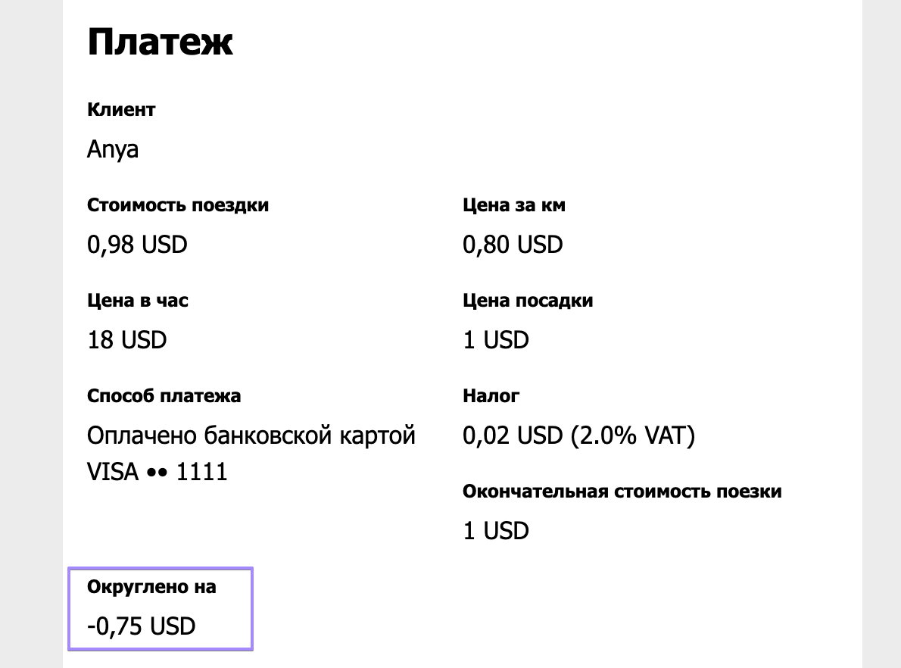The image size is (901, 668).
Task: Select the client name Anya
Action: point(113,149)
